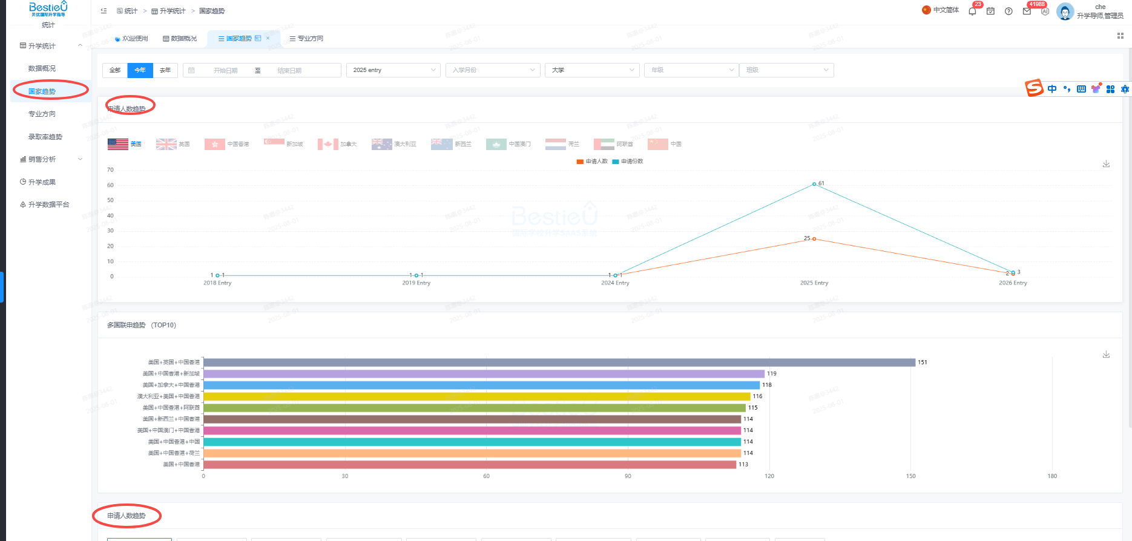The height and width of the screenshot is (541, 1132).
Task: Click the help question mark icon
Action: 1009,11
